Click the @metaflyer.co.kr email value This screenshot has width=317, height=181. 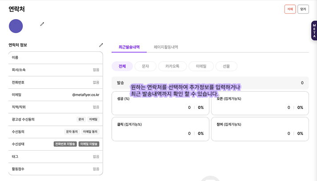click(85, 95)
